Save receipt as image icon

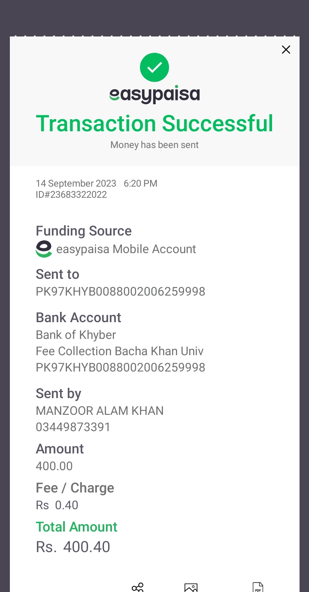click(191, 587)
